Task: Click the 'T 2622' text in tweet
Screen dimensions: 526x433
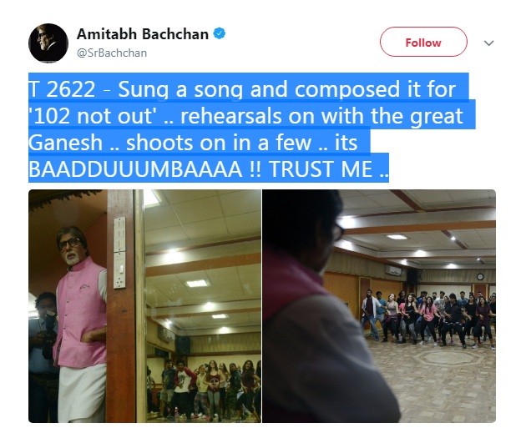Action: coord(62,89)
